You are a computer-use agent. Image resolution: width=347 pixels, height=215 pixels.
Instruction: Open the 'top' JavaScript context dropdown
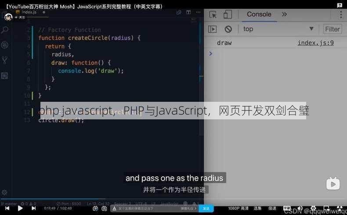(x=278, y=29)
